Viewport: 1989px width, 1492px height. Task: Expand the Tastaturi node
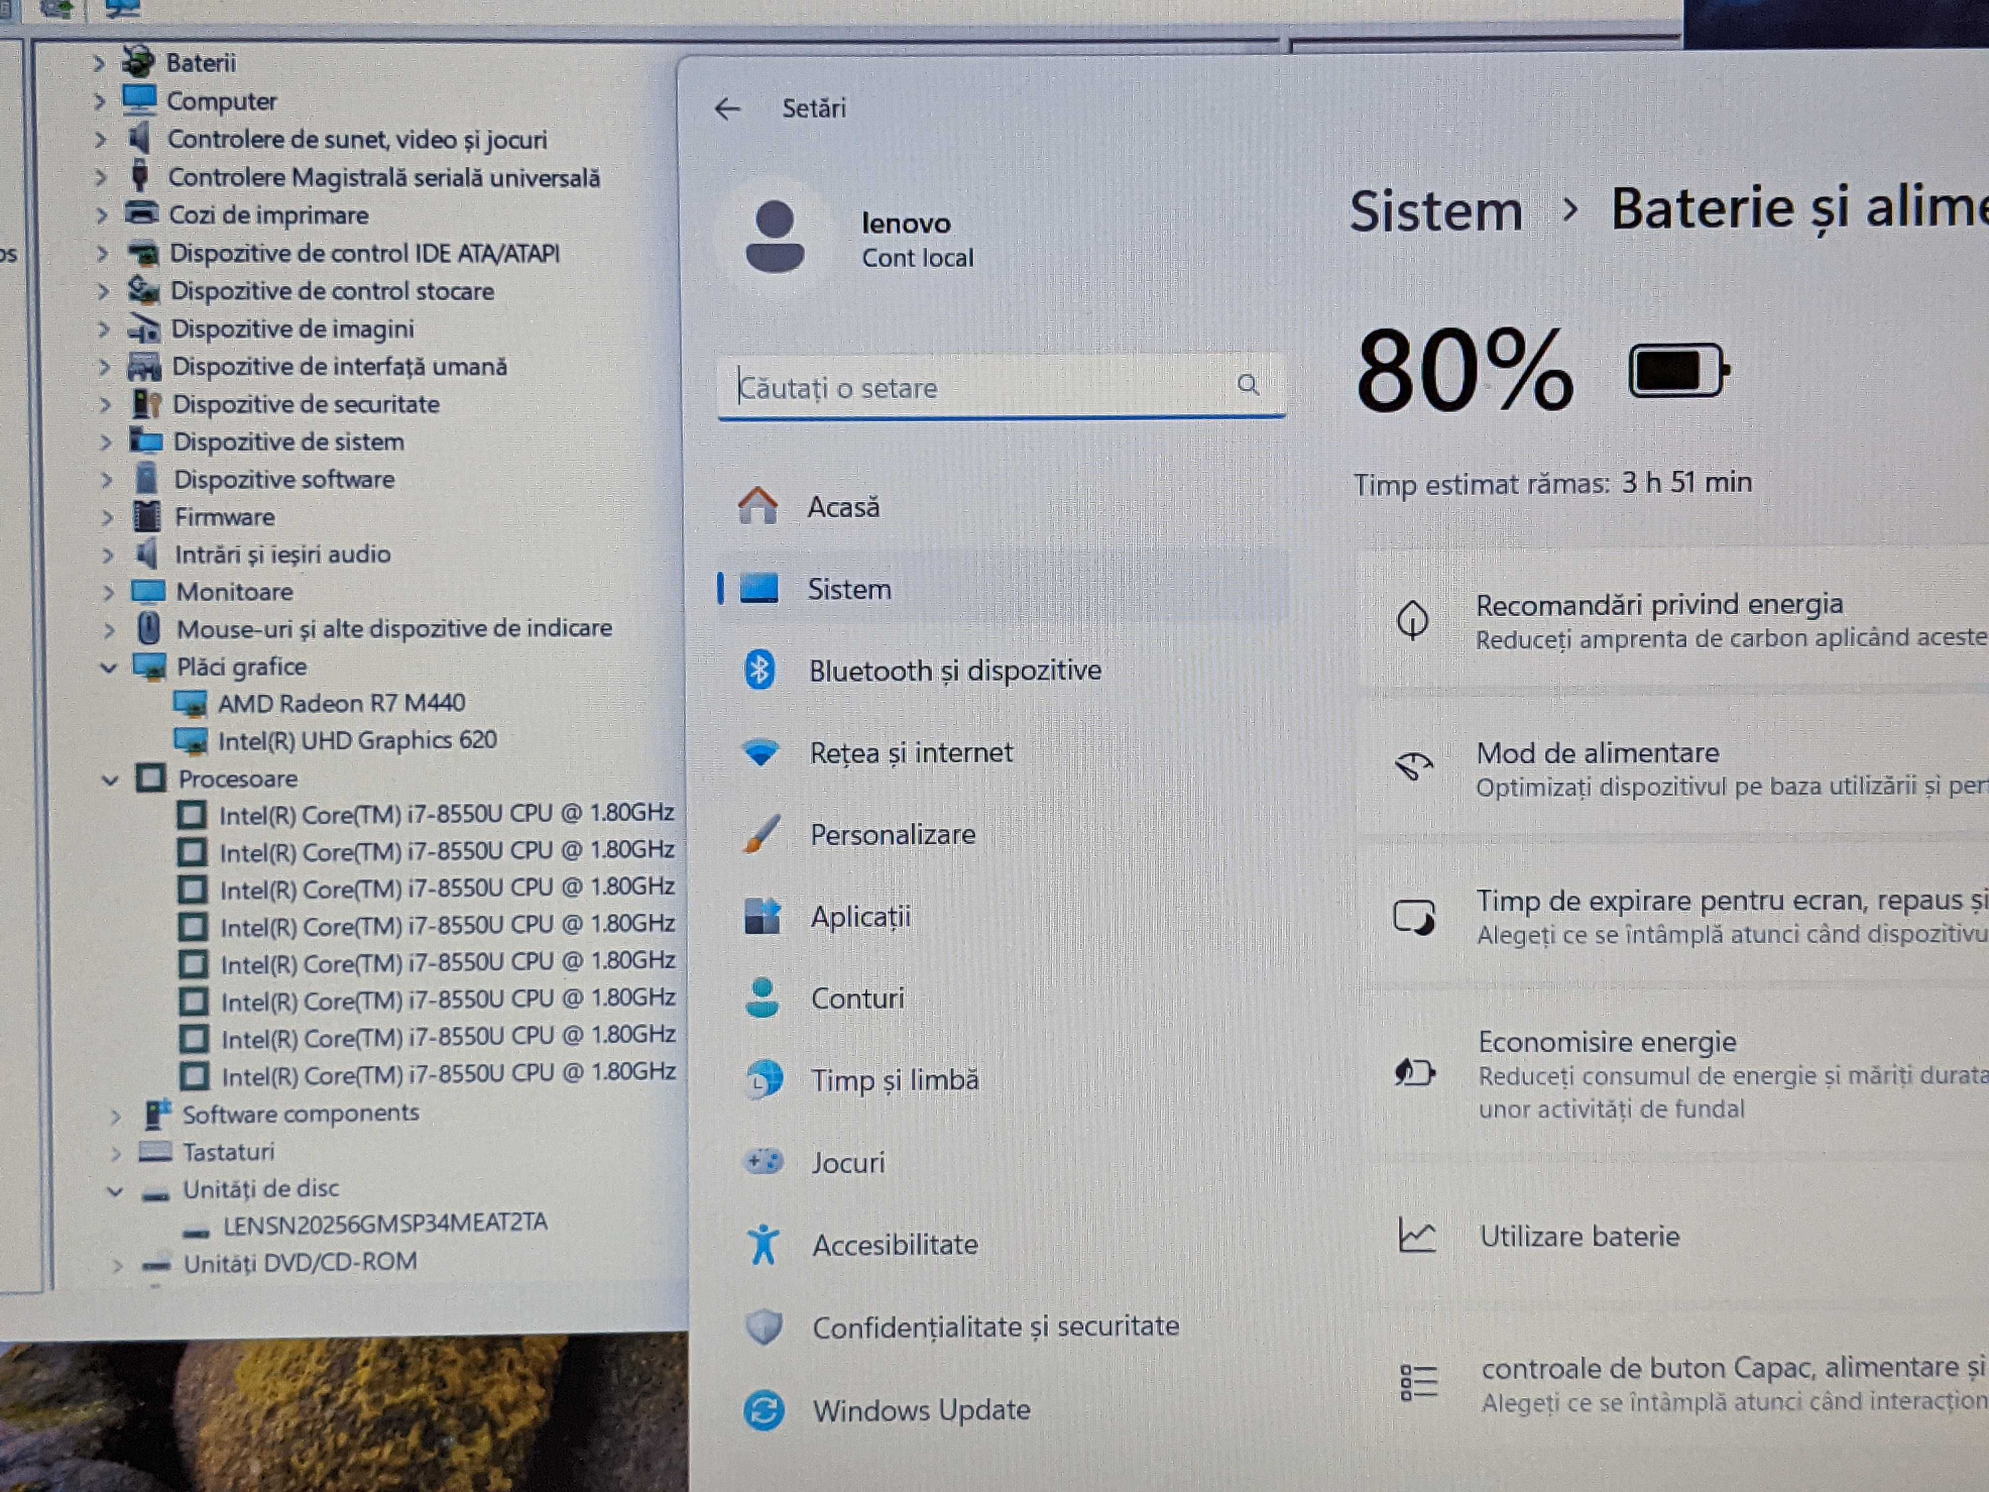click(x=116, y=1153)
